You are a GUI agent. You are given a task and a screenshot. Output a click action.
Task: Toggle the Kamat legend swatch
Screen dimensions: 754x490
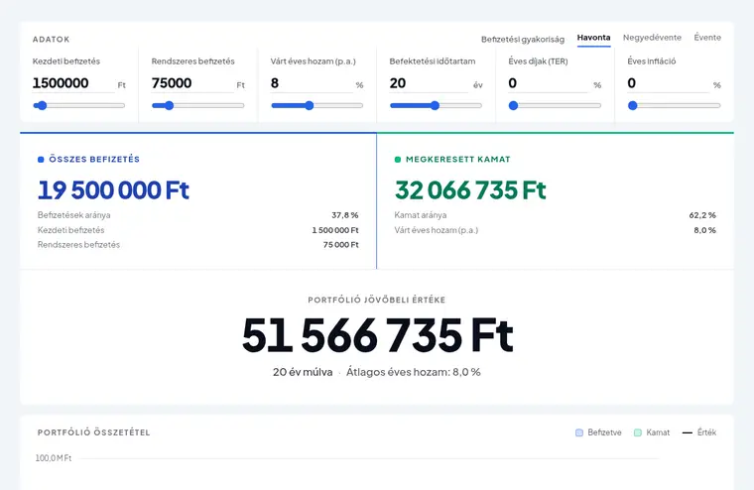[638, 432]
